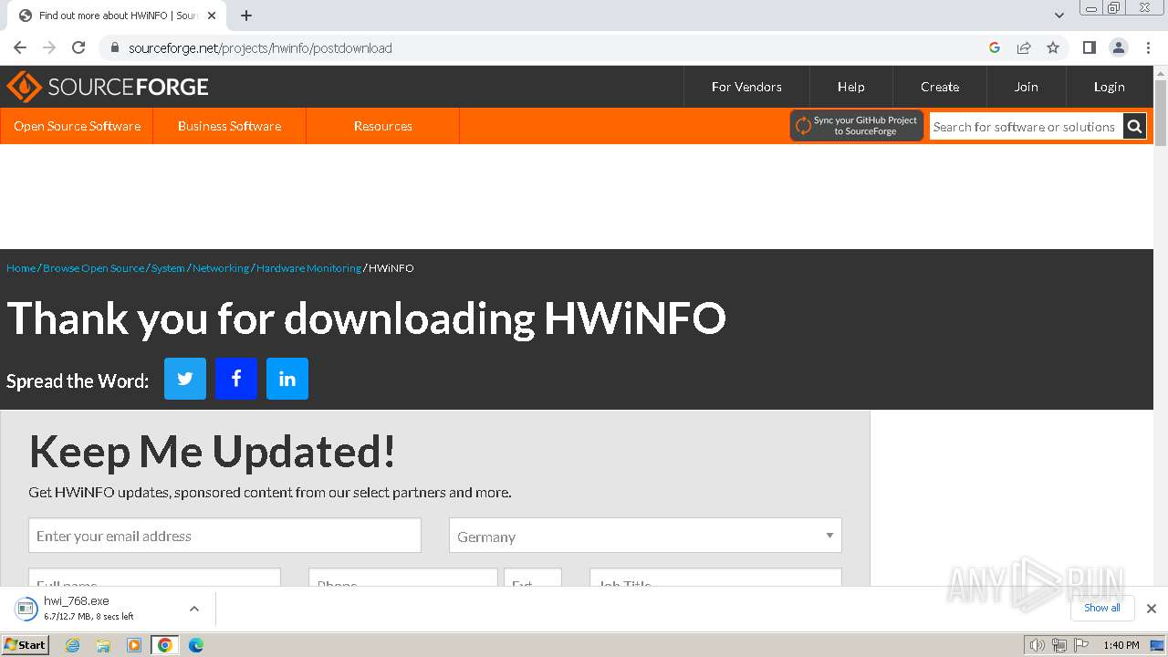Open Chrome profile avatar
Screen dimensions: 1168x657
click(x=1119, y=47)
